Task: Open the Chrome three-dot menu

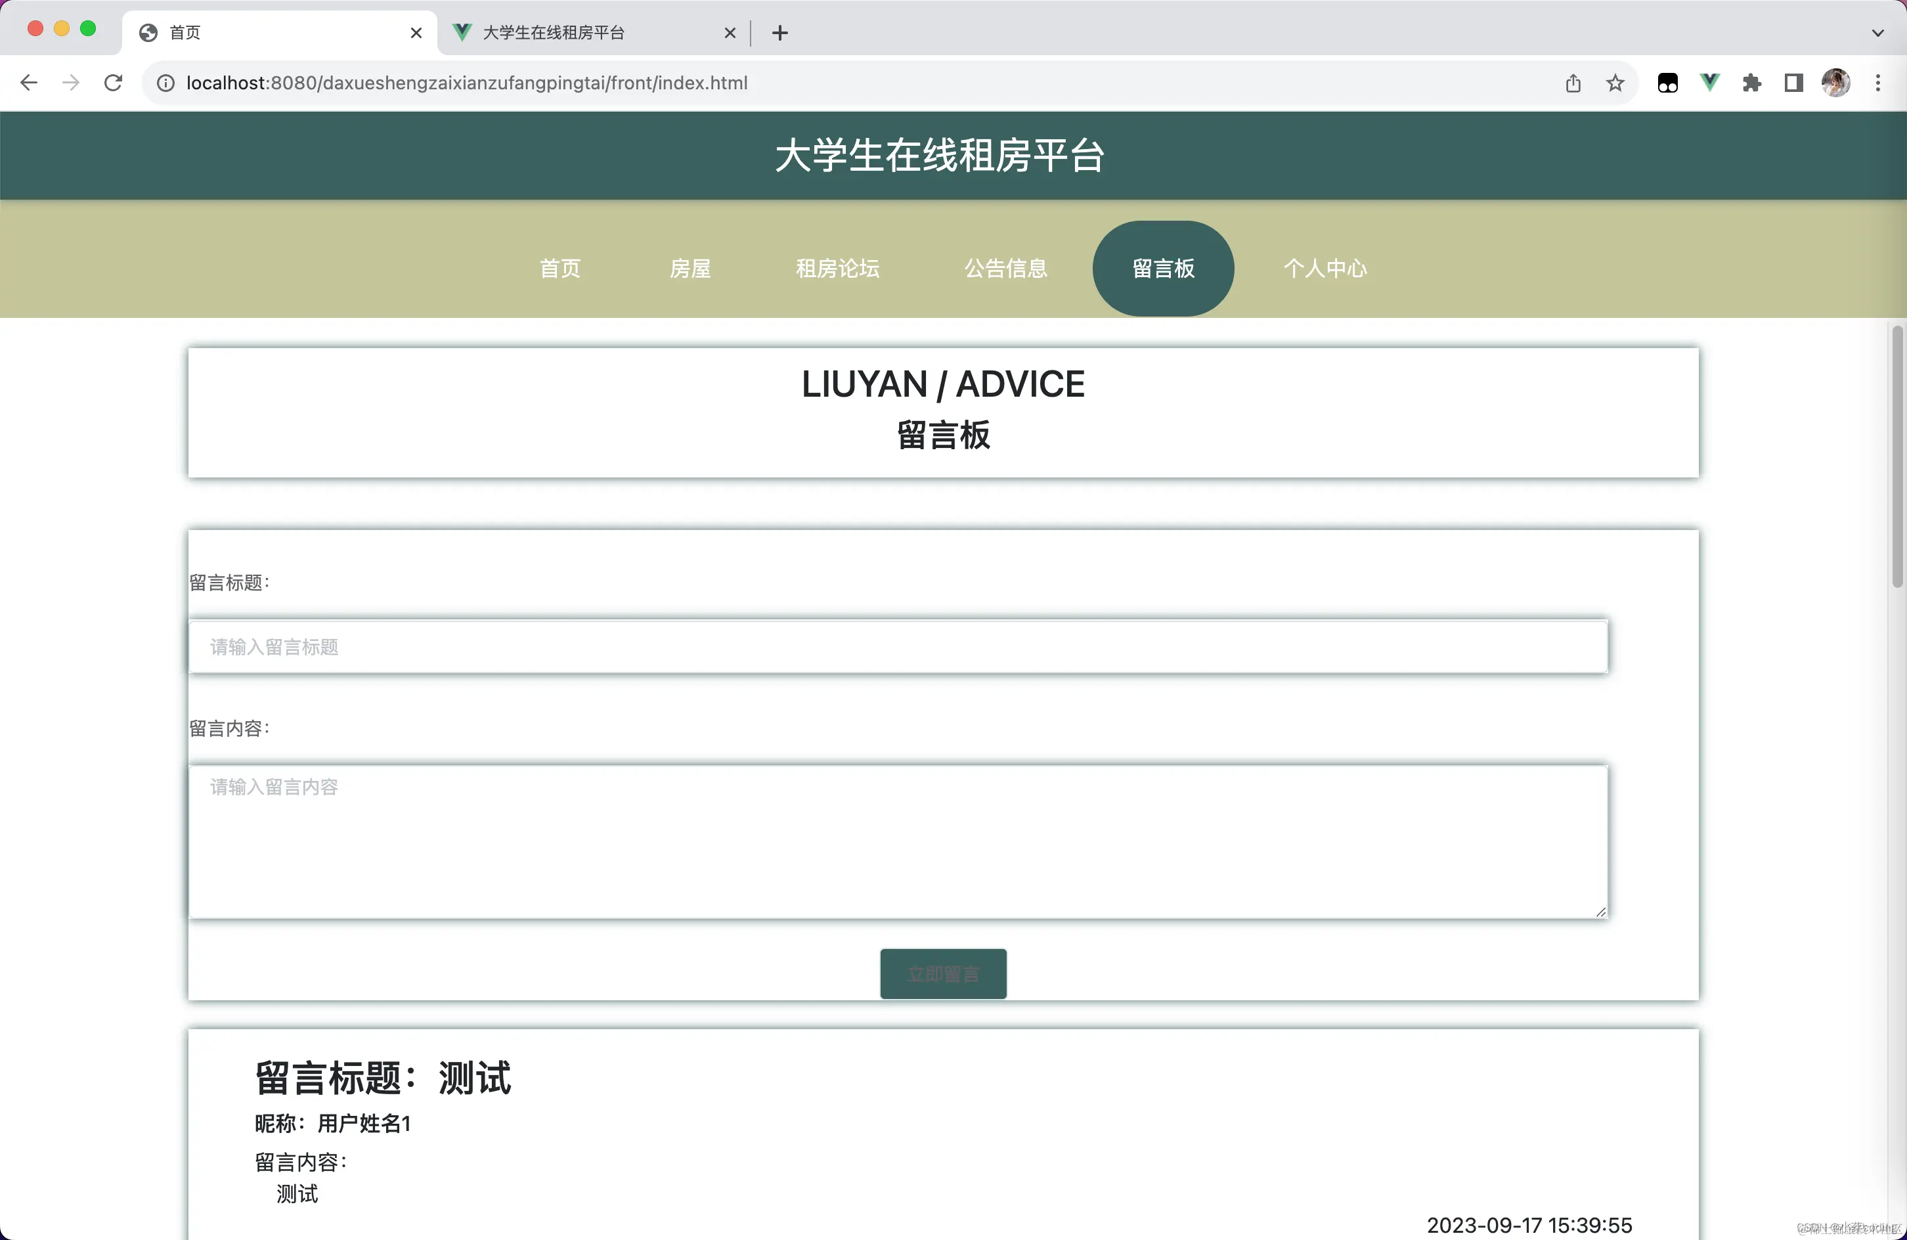Action: click(x=1877, y=83)
